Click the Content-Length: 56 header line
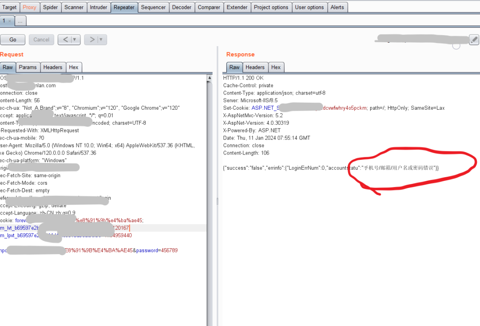 (20, 101)
